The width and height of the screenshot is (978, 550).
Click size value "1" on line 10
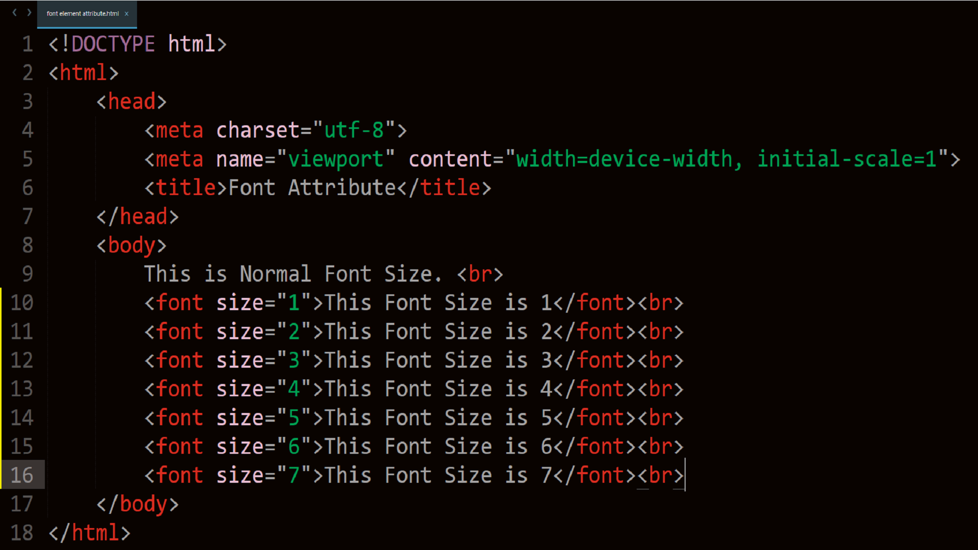coord(294,303)
